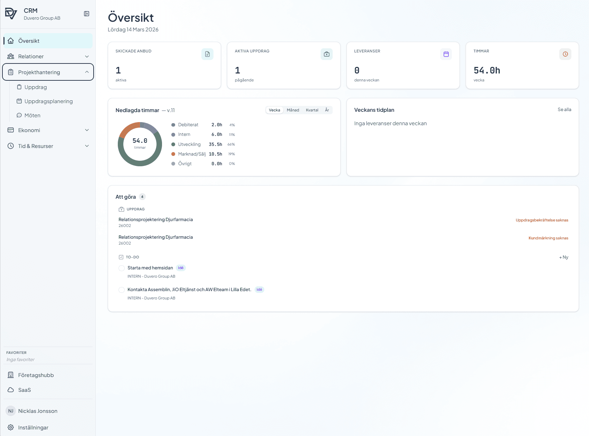Image resolution: width=589 pixels, height=436 pixels.
Task: Add a new to-do with '+ Ny'
Action: [x=563, y=257]
